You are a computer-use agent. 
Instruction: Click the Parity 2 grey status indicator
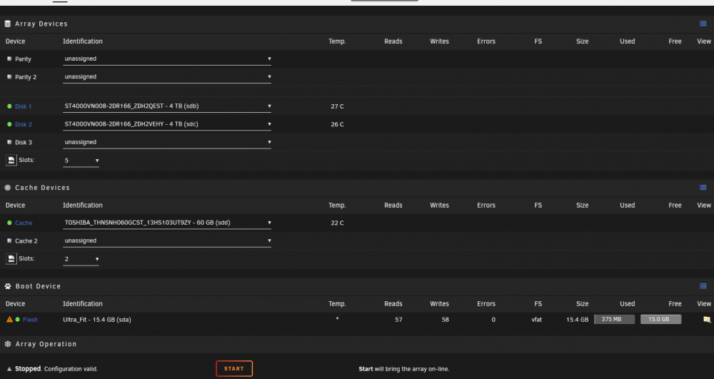(x=9, y=77)
